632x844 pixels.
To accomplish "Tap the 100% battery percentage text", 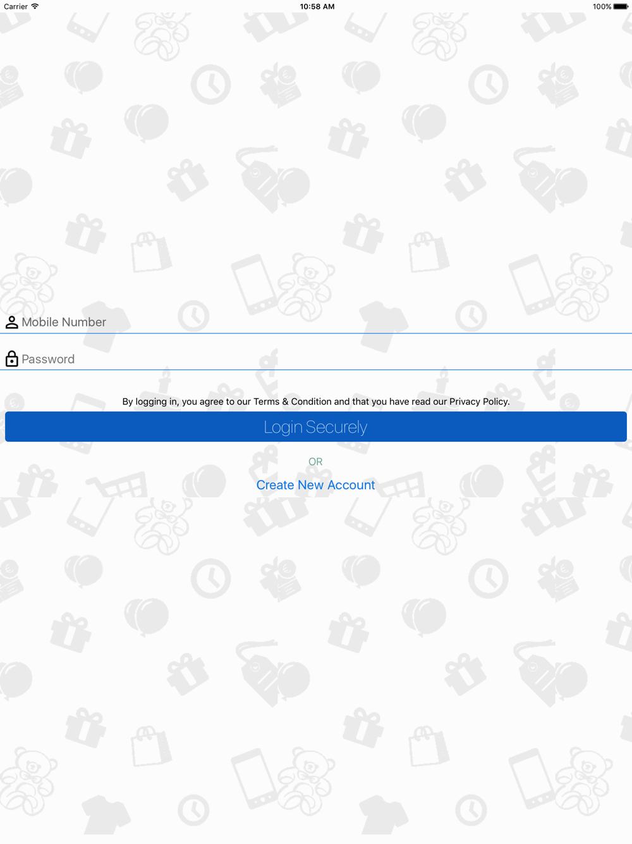I will [602, 6].
